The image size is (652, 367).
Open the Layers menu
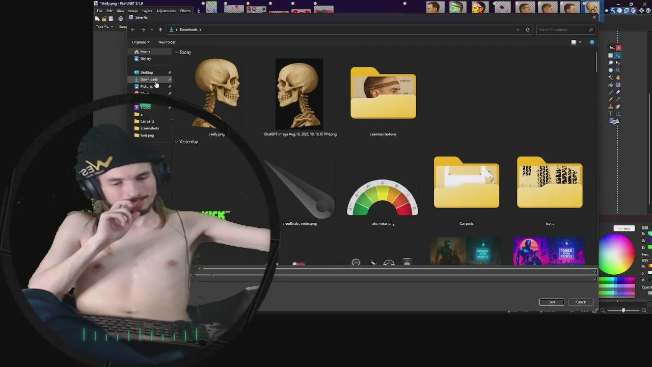pyautogui.click(x=147, y=11)
